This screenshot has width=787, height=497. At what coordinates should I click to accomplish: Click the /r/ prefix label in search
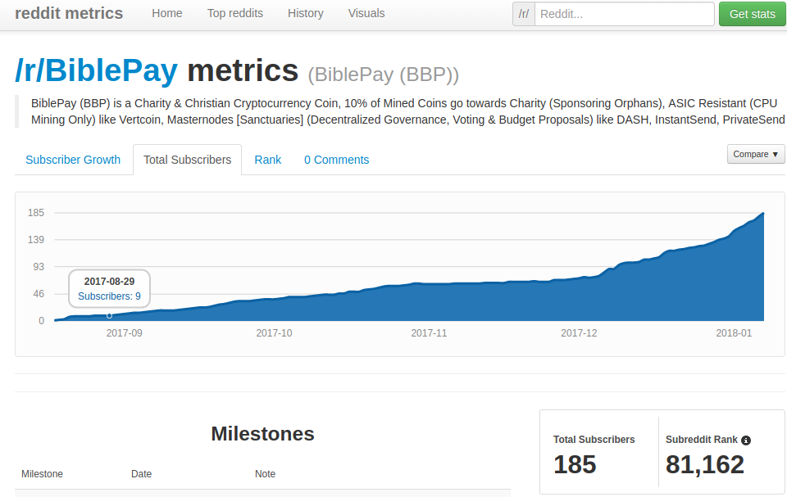click(x=524, y=14)
